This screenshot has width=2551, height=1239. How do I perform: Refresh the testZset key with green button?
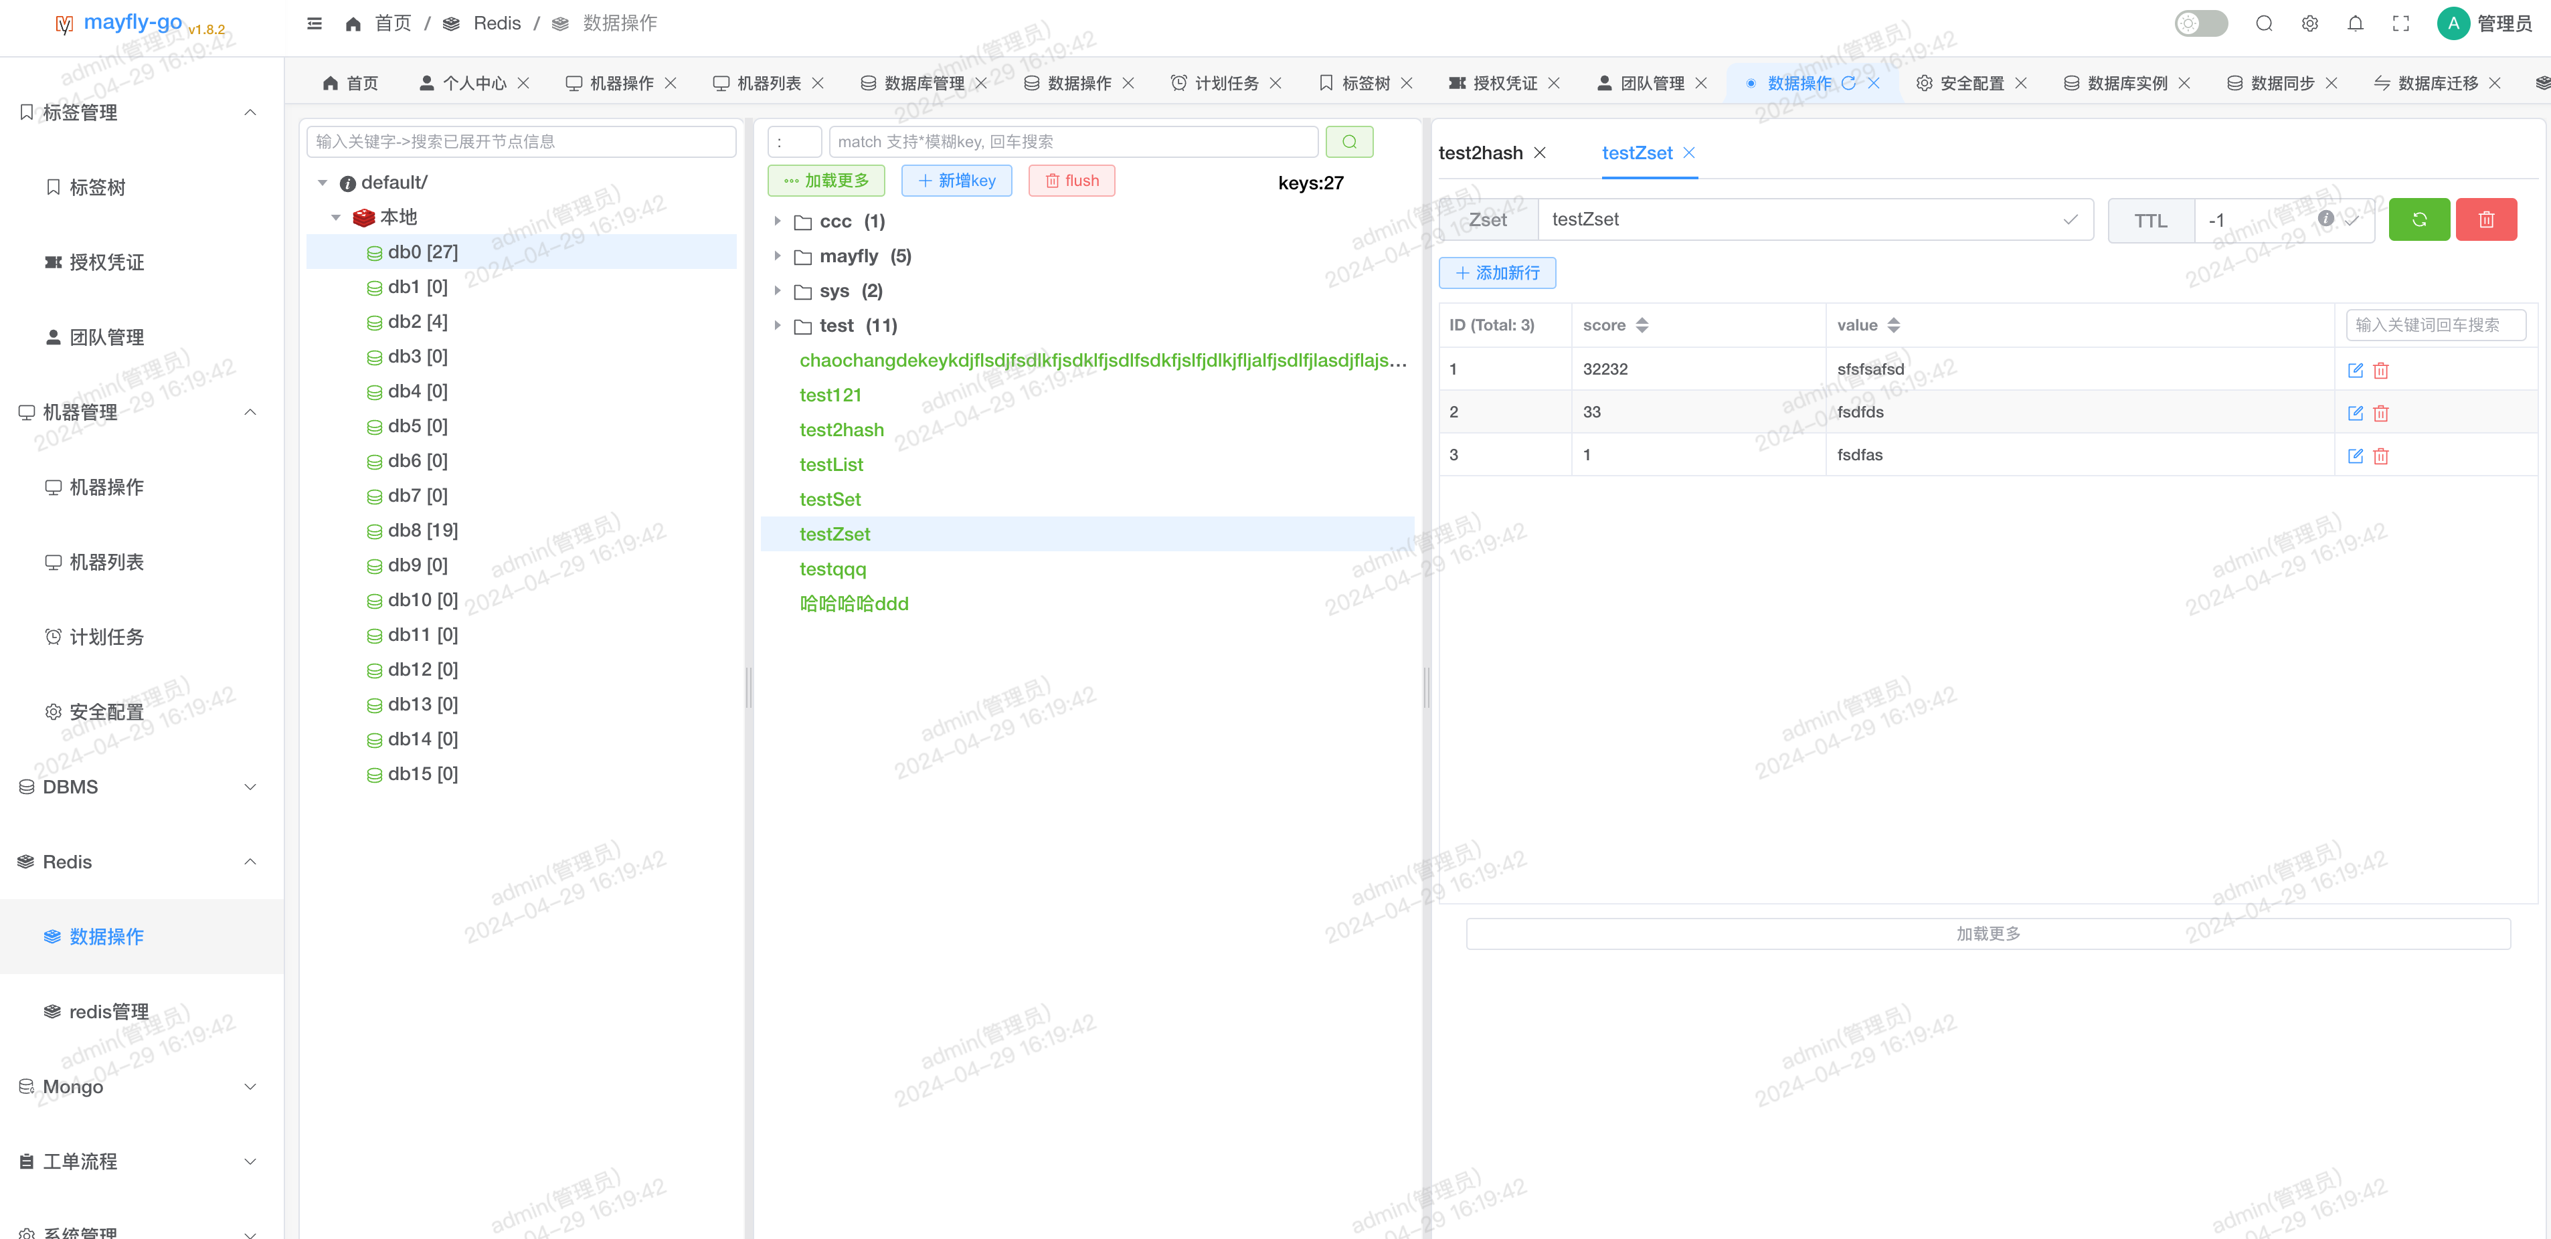(2418, 219)
